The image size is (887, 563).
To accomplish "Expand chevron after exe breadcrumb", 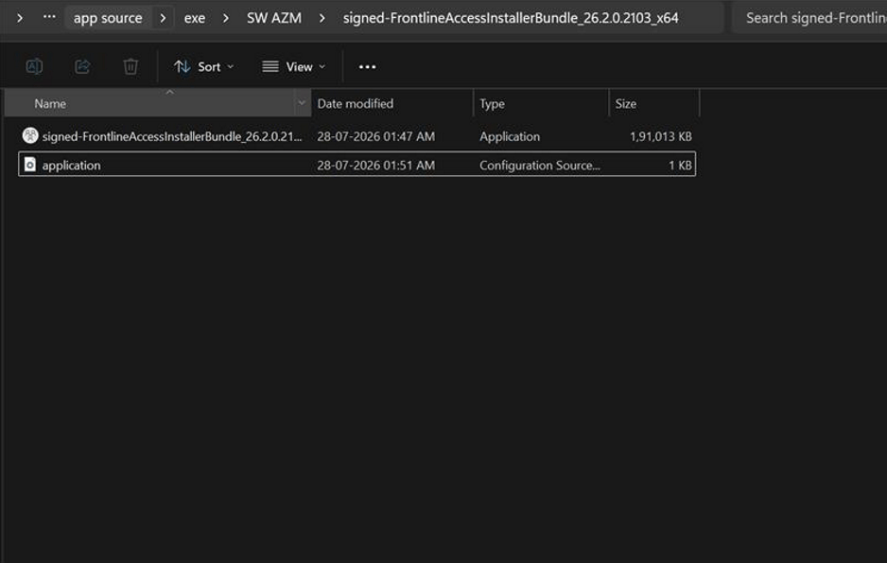I will click(x=226, y=18).
